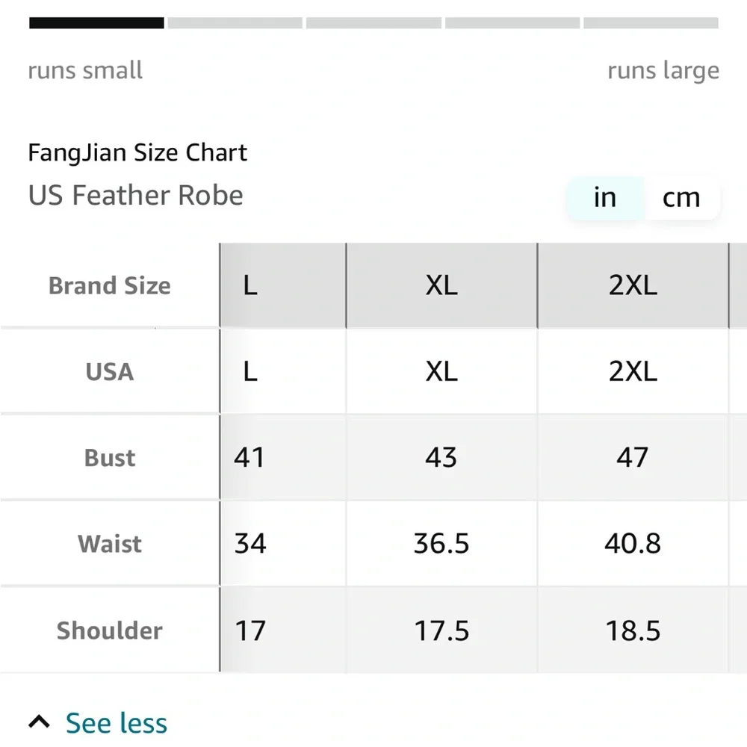The height and width of the screenshot is (747, 747).
Task: Select the first filled fit rating segment
Action: (x=96, y=23)
